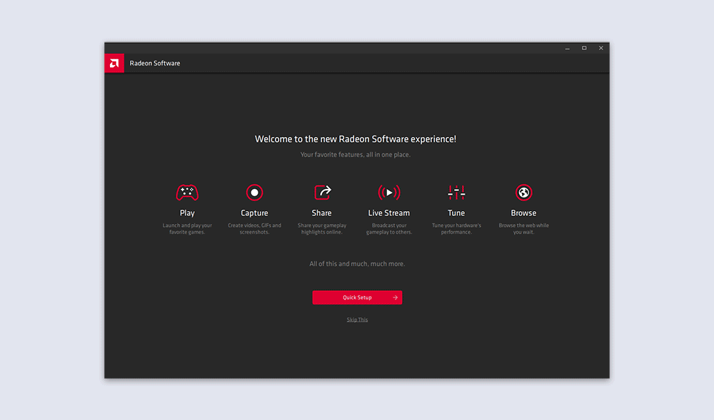Click the "Live Stream" label
Screen dimensions: 714x420
[x=389, y=212]
